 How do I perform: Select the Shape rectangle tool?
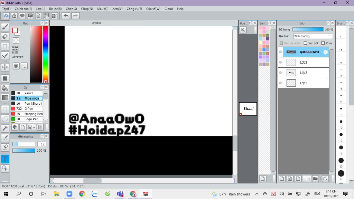5,46
